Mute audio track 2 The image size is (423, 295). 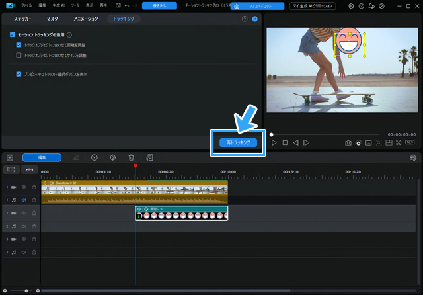pyautogui.click(x=24, y=226)
